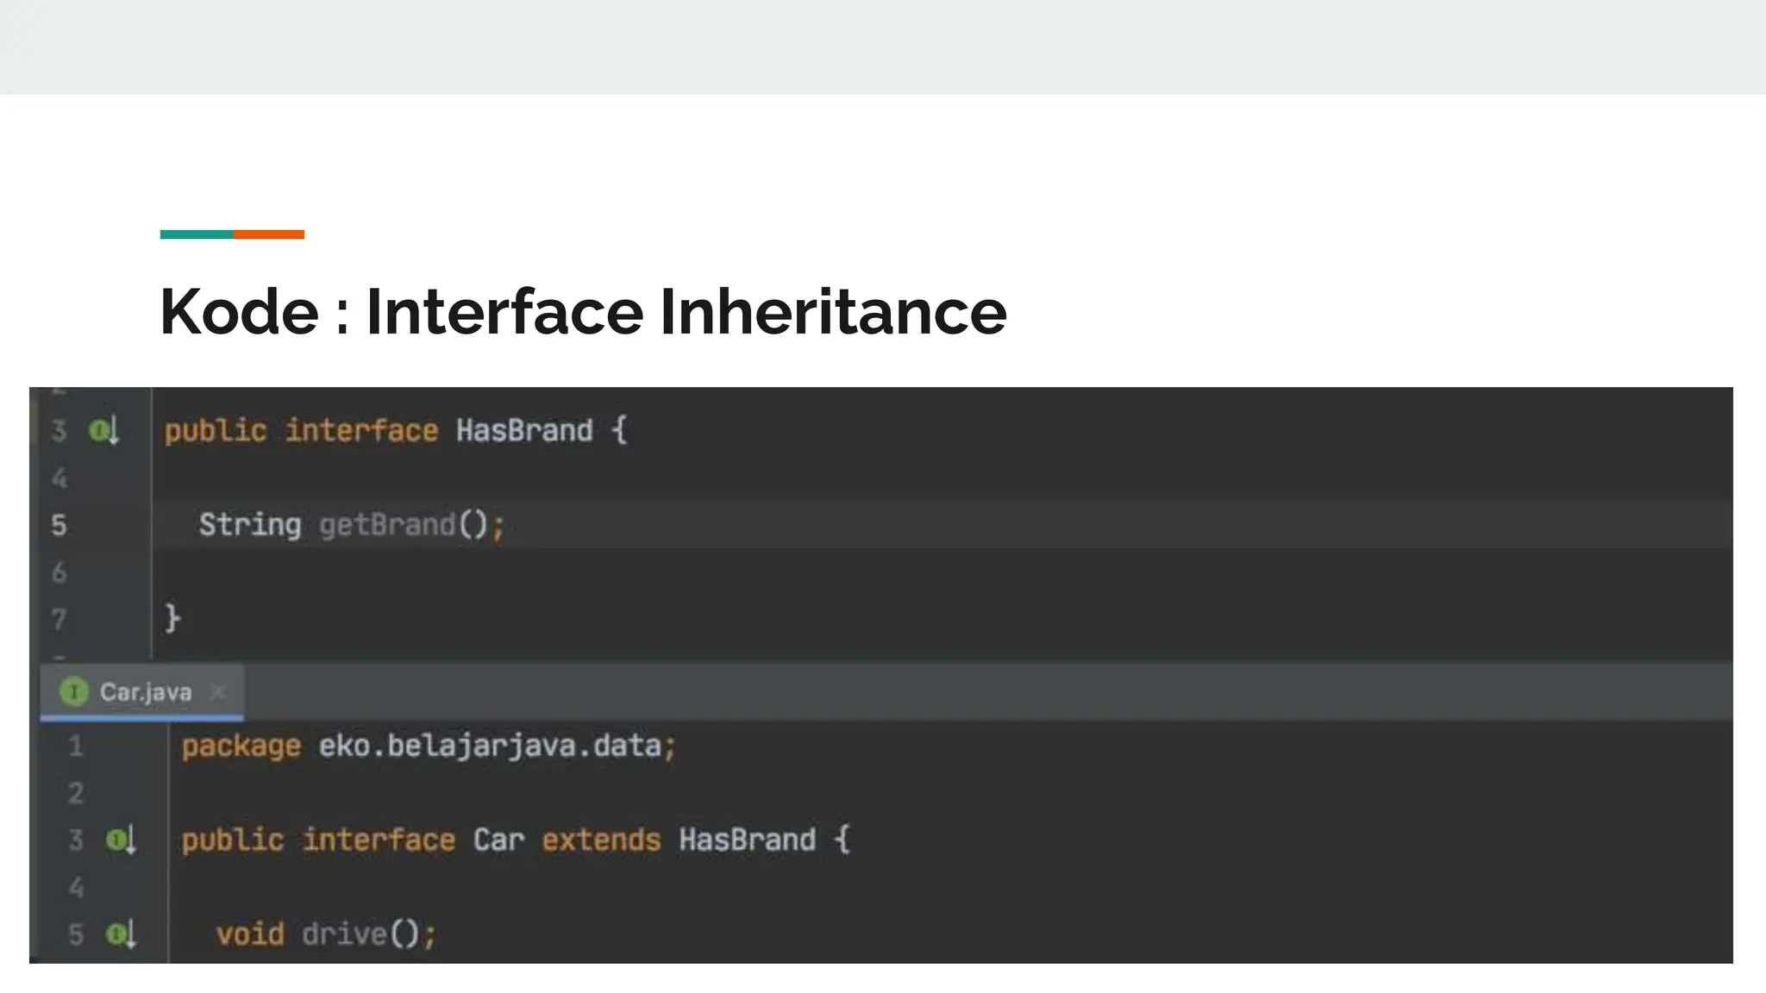1766x993 pixels.
Task: Click HasBrand after the extends keyword
Action: 747,840
